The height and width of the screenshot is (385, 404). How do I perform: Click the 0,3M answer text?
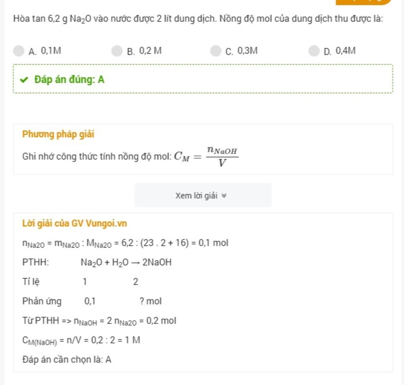tap(247, 51)
